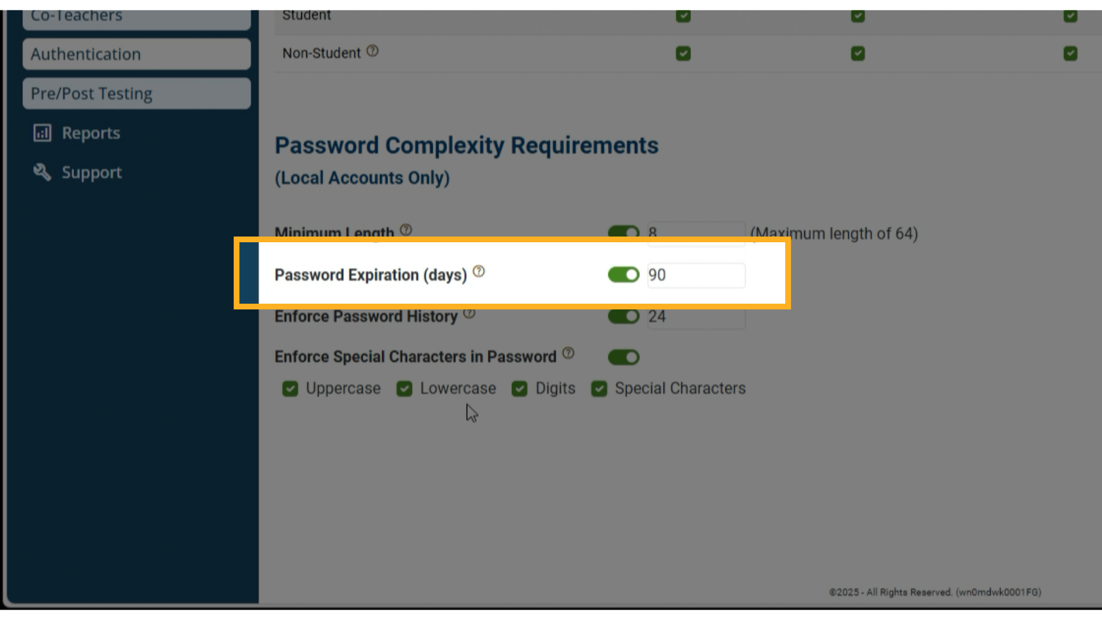Uncheck the Uppercase checkbox
The image size is (1102, 620).
290,389
